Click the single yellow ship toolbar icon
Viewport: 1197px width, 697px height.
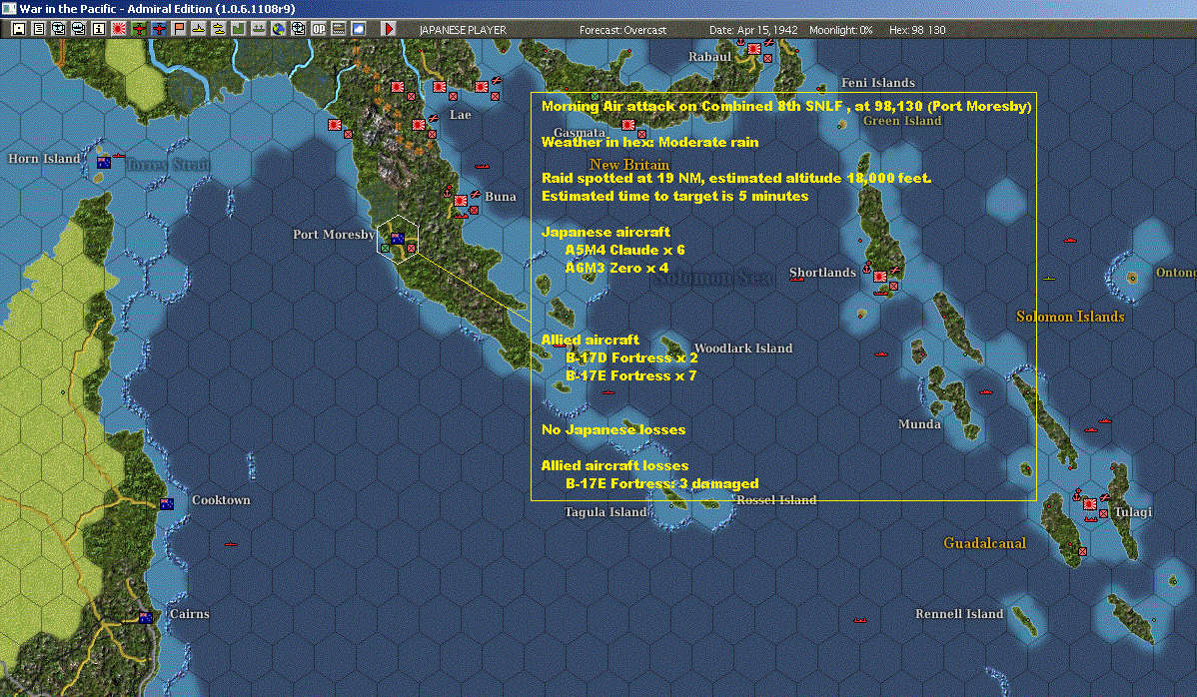pos(199,29)
